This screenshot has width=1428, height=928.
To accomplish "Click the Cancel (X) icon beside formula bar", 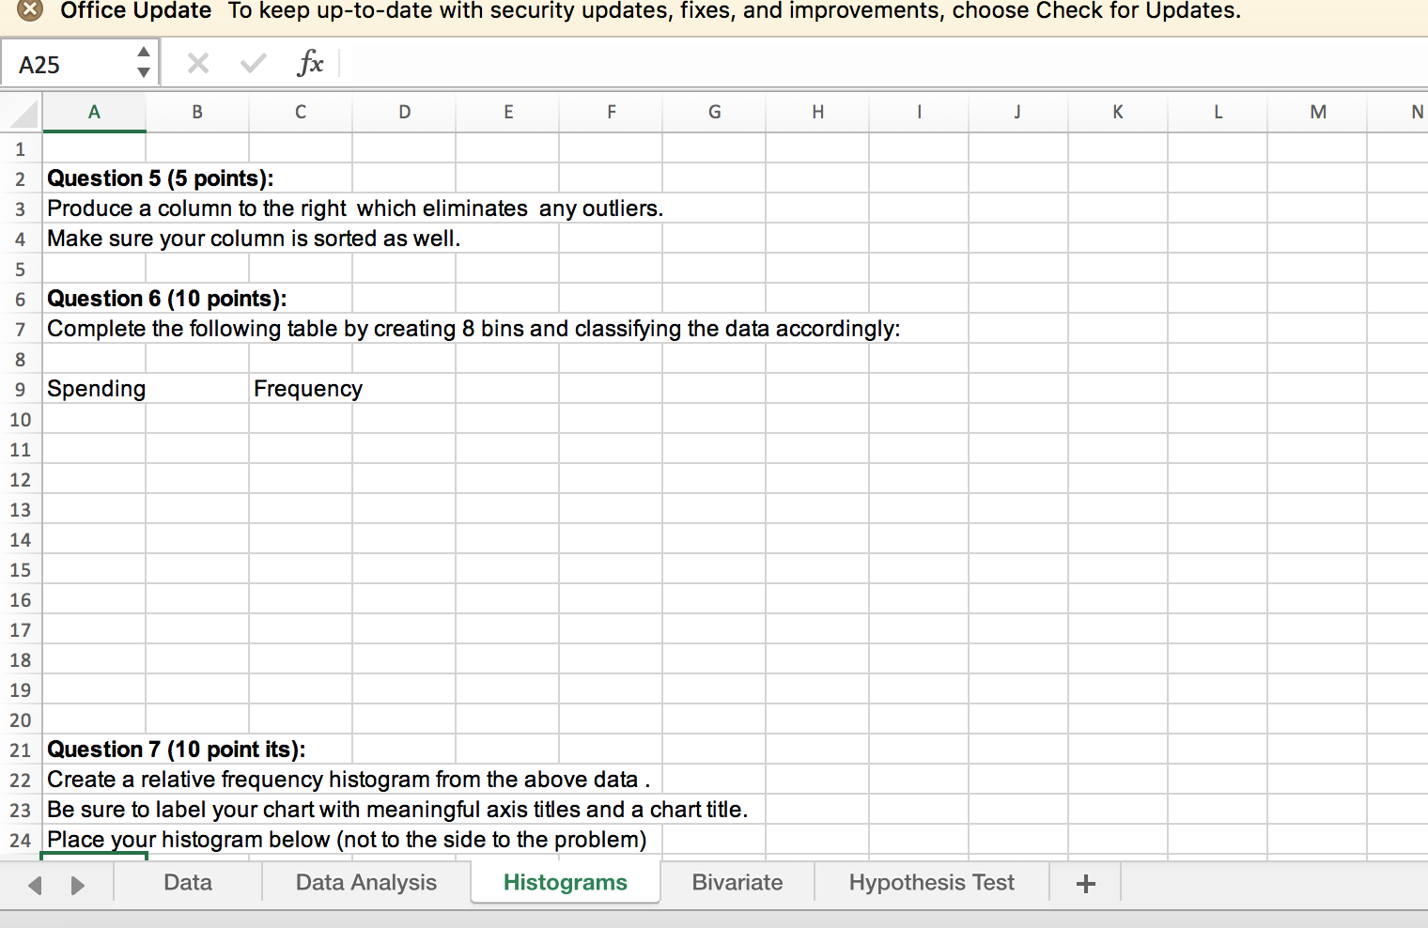I will tap(197, 63).
